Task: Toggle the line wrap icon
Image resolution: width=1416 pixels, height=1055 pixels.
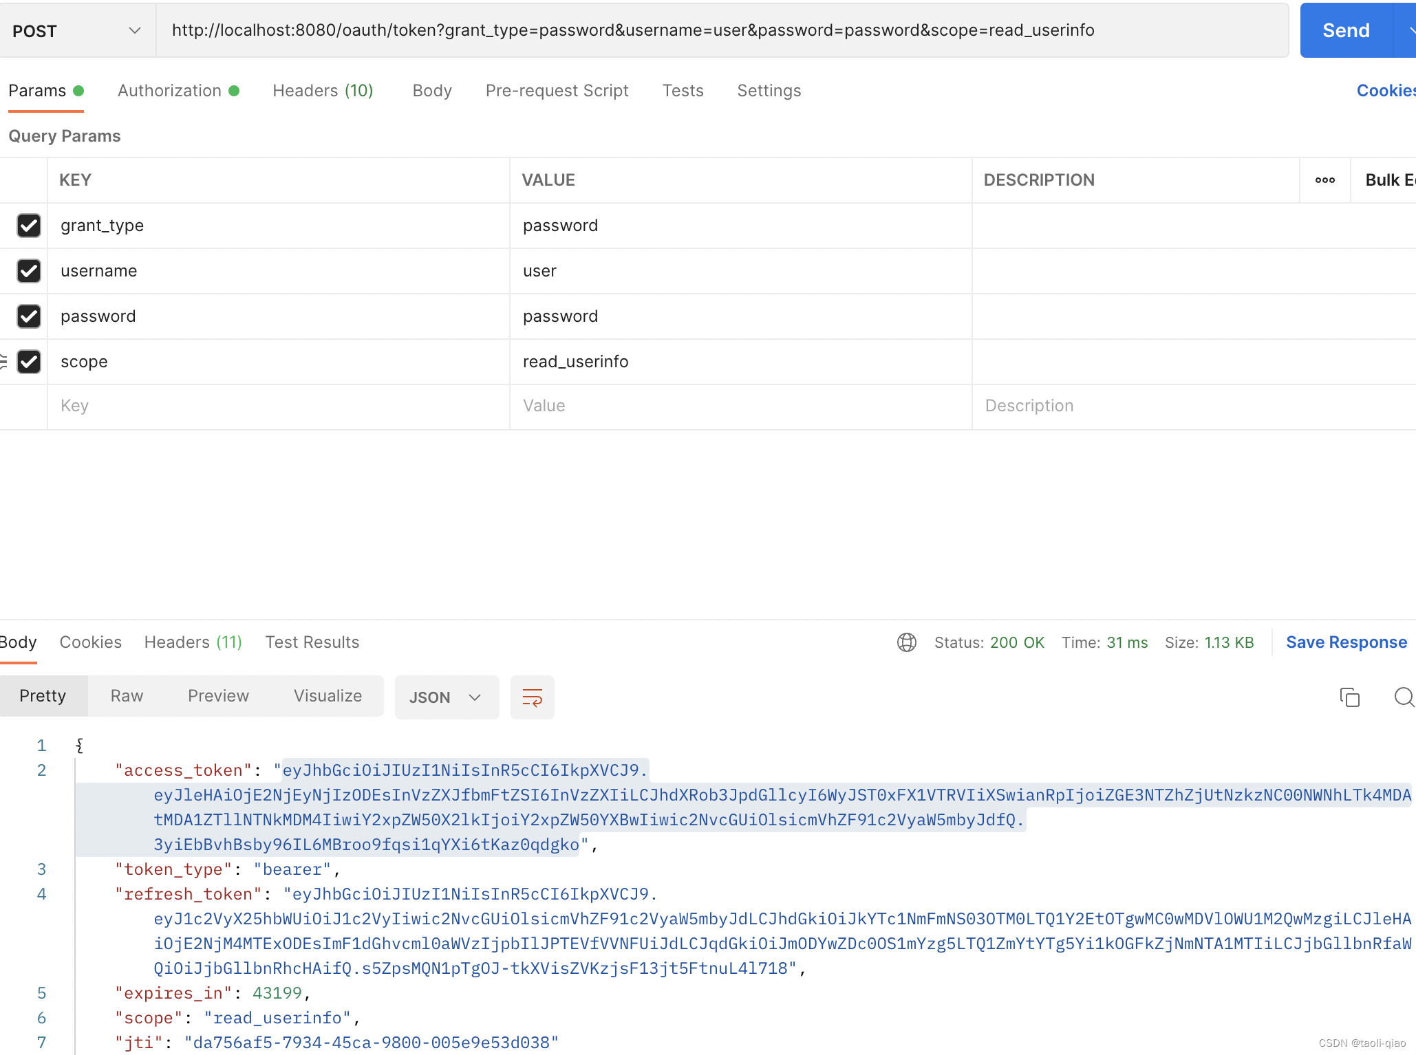Action: pyautogui.click(x=532, y=697)
